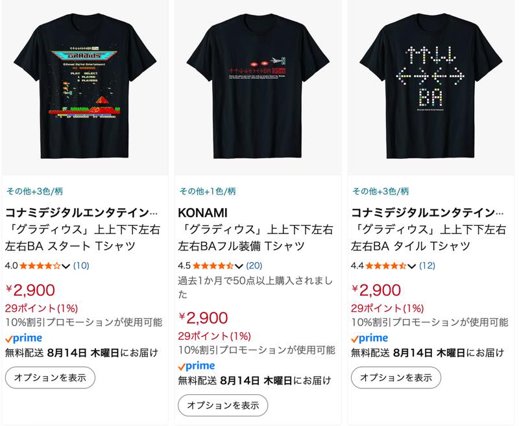Click 'オプションを表示' for the スタート T-shirt
Viewport: 519px width, 426px height.
tap(51, 378)
